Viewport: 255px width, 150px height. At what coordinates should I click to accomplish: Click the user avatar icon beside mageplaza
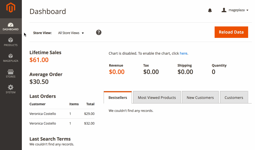pos(224,10)
